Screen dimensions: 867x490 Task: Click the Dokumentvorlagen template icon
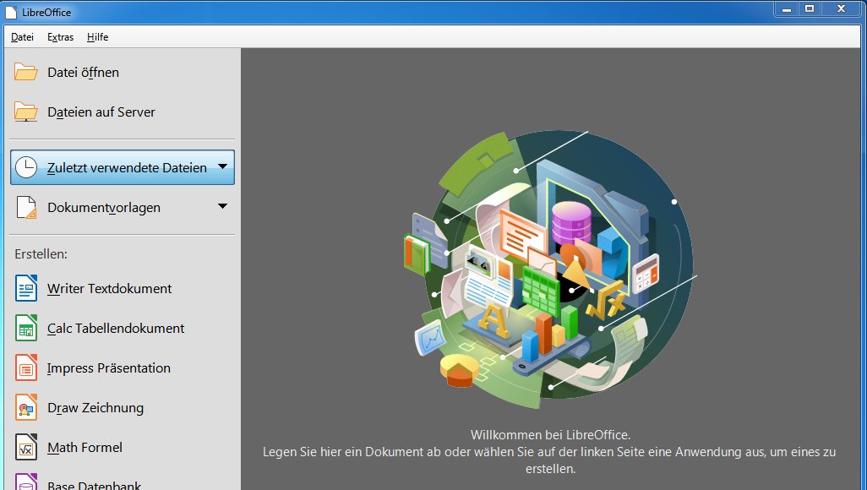(x=26, y=207)
